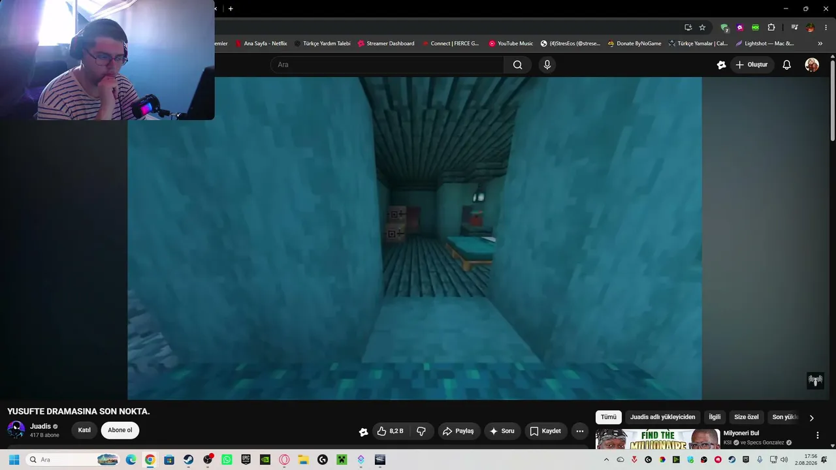836x470 pixels.
Task: Focus the YouTube Ara search field
Action: 387,65
